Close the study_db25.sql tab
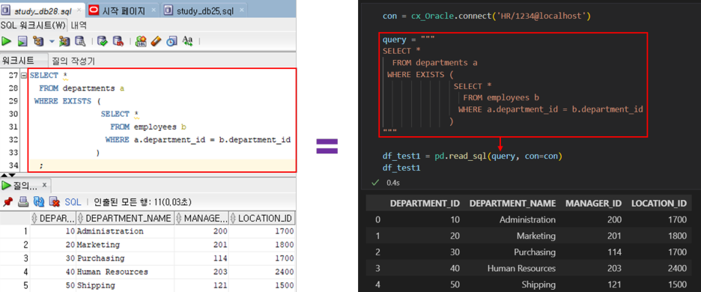This screenshot has width=701, height=292. [x=241, y=10]
